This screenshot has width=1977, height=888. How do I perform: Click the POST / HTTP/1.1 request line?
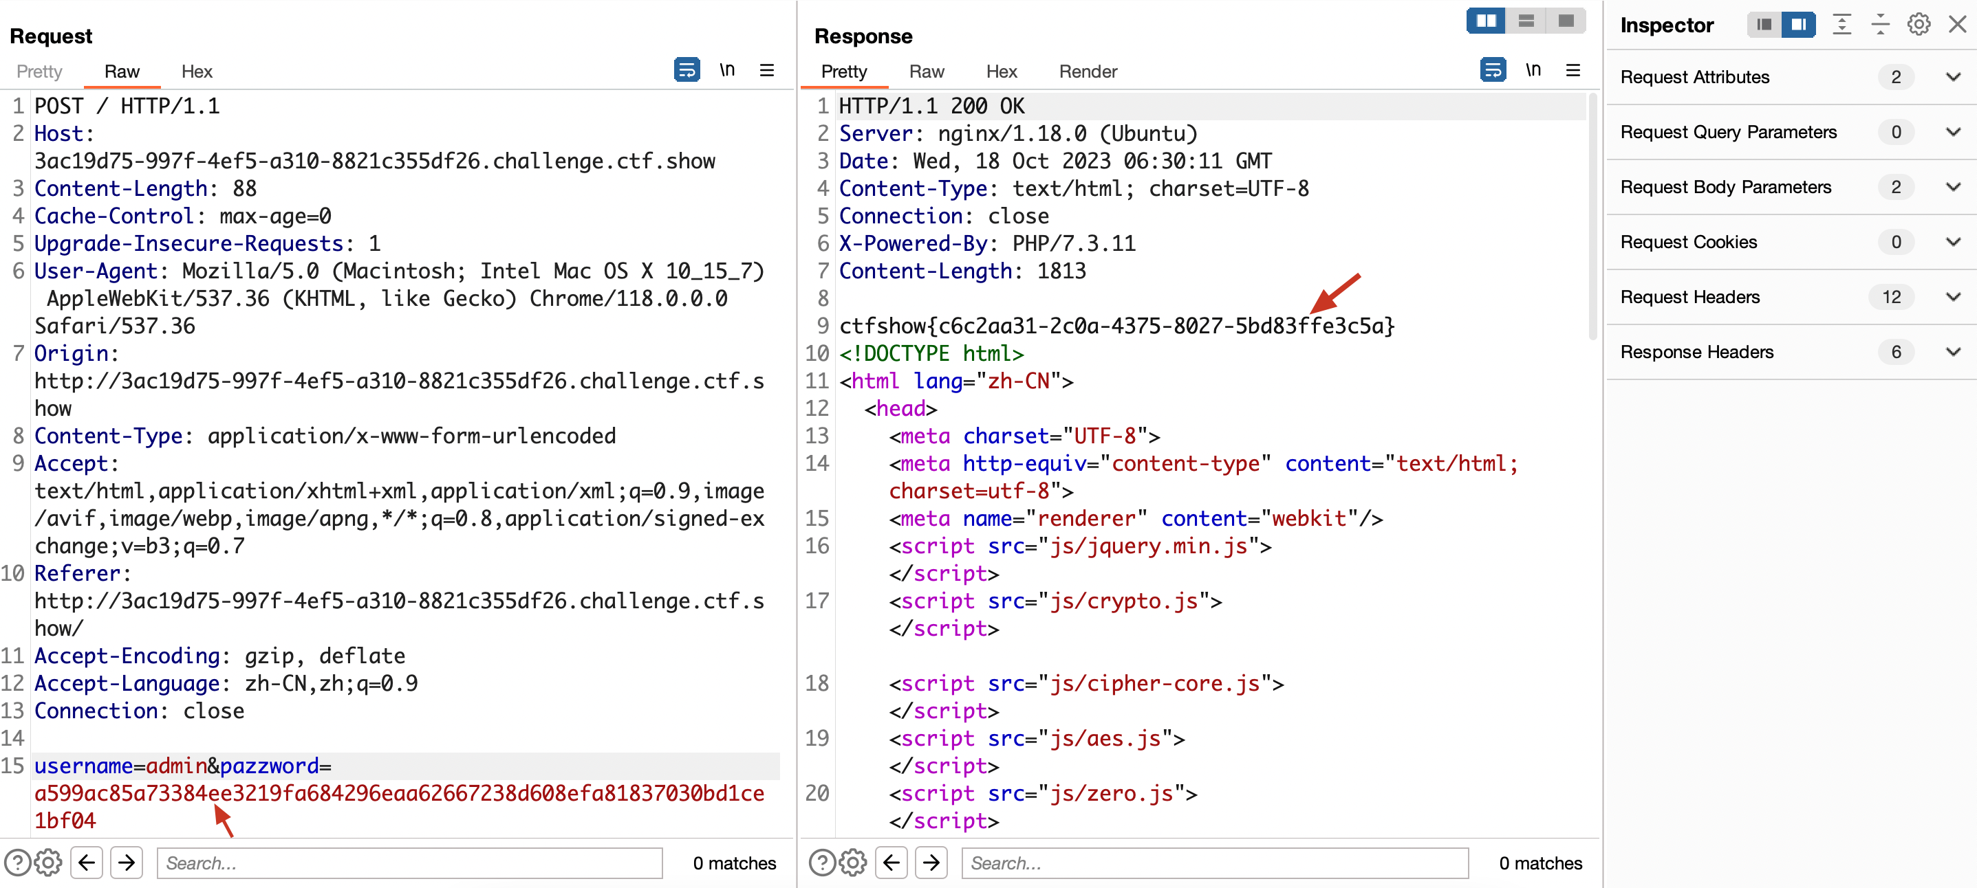click(x=127, y=106)
